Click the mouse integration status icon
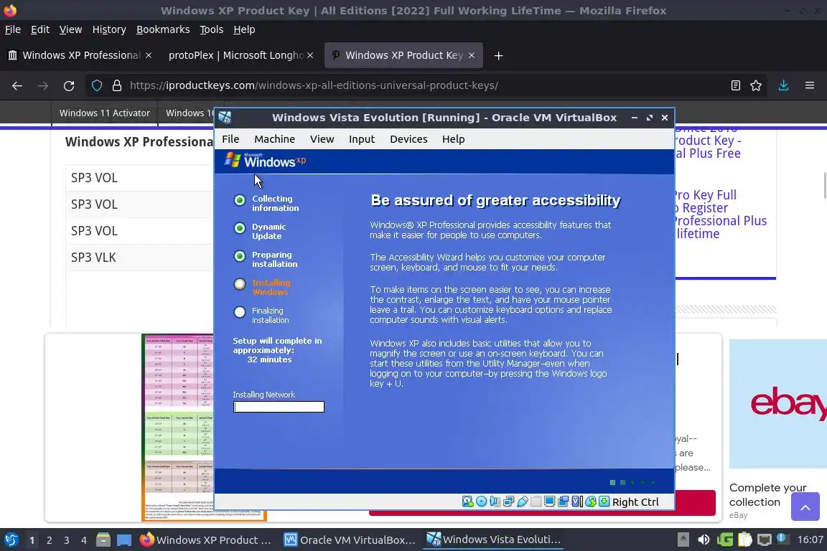The image size is (827, 551). click(591, 501)
